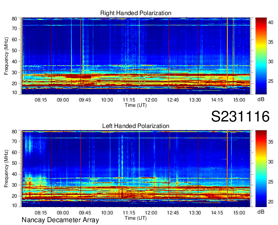This screenshot has width=278, height=225.
Task: Click the bottom panel's dB color scale bar
Action: [261, 169]
